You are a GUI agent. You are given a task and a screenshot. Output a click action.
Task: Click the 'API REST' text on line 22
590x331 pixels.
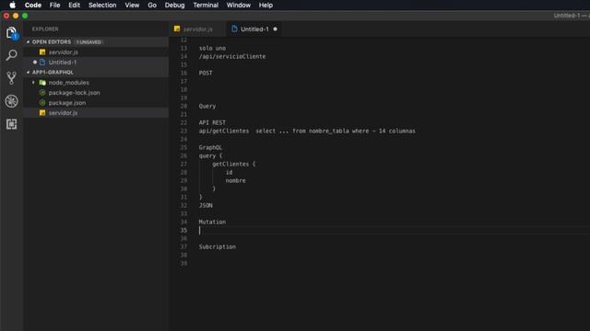pyautogui.click(x=212, y=122)
